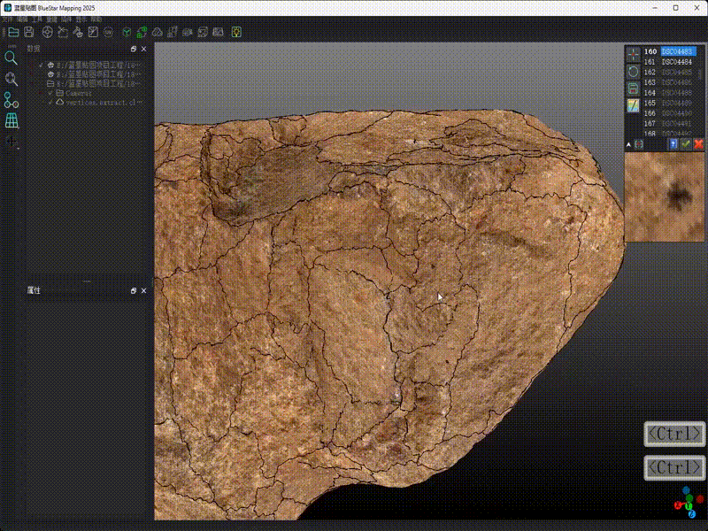Click the image preview thumbnail with dark spot
708x531 pixels.
665,196
